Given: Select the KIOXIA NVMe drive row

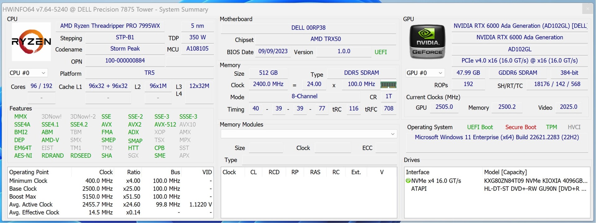Looking at the screenshot, I should point(497,181).
